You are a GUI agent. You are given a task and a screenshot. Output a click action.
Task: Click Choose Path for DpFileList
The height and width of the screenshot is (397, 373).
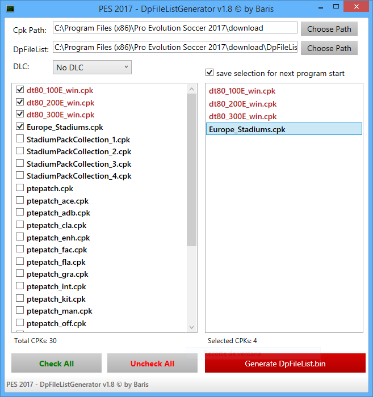[x=329, y=48]
